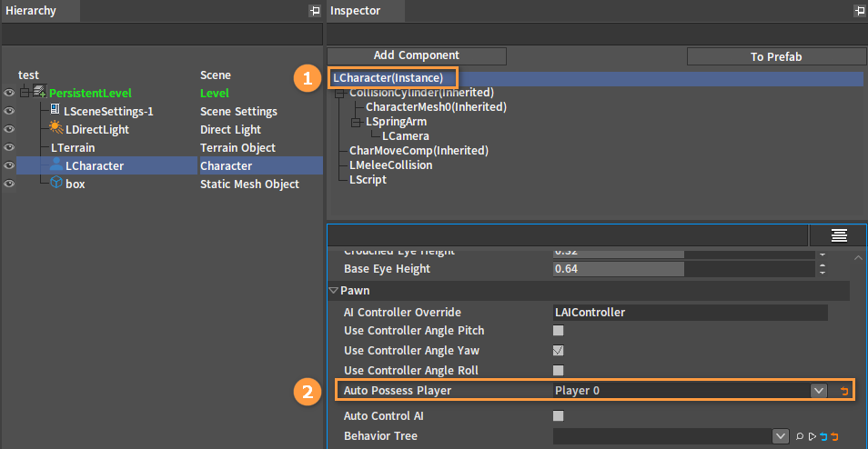Move up with the properties panel arrow
Screen dimensions: 868x449
858,258
